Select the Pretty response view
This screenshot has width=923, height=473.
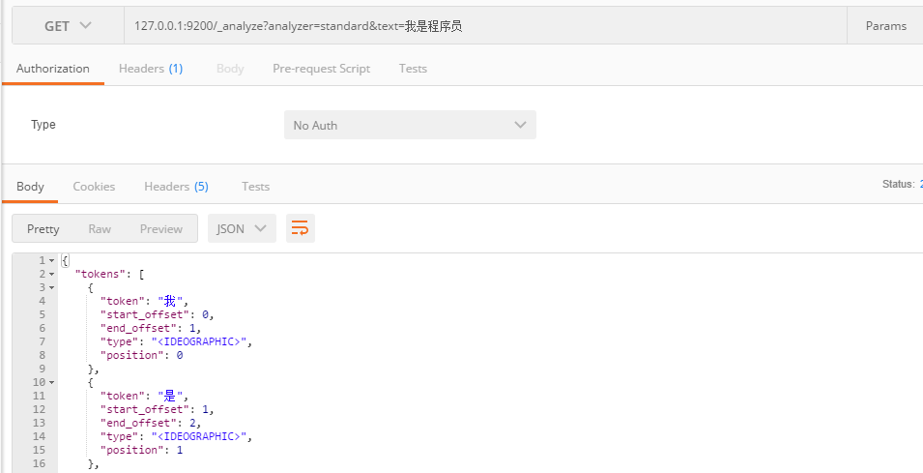click(43, 228)
